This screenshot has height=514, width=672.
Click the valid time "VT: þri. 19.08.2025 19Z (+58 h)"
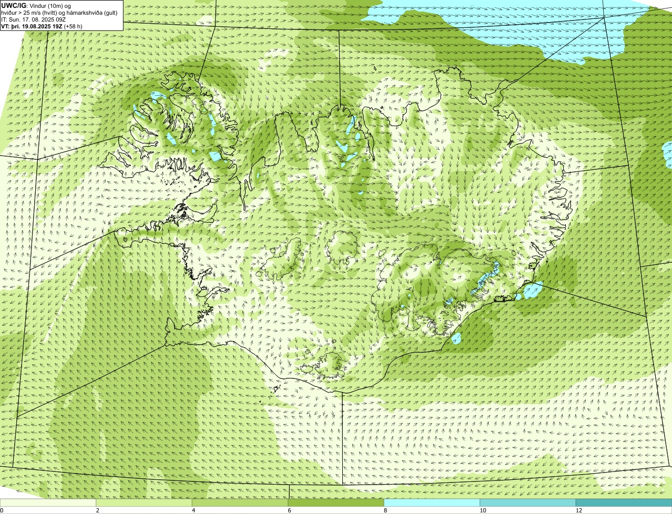[x=42, y=26]
